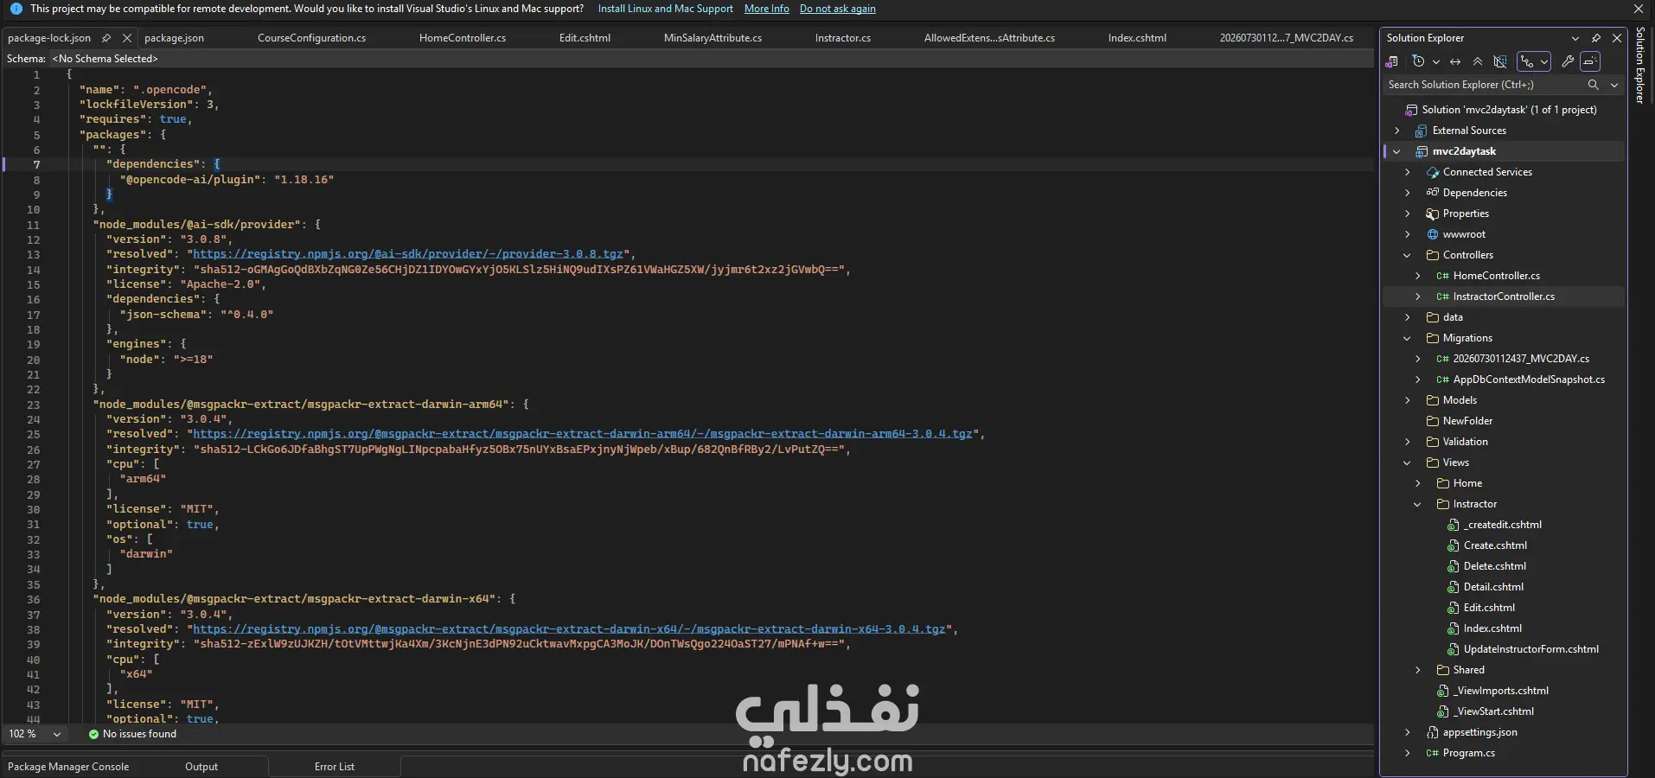Open the Git view options dropdown arrow
Viewport: 1655px width, 778px height.
[1544, 61]
